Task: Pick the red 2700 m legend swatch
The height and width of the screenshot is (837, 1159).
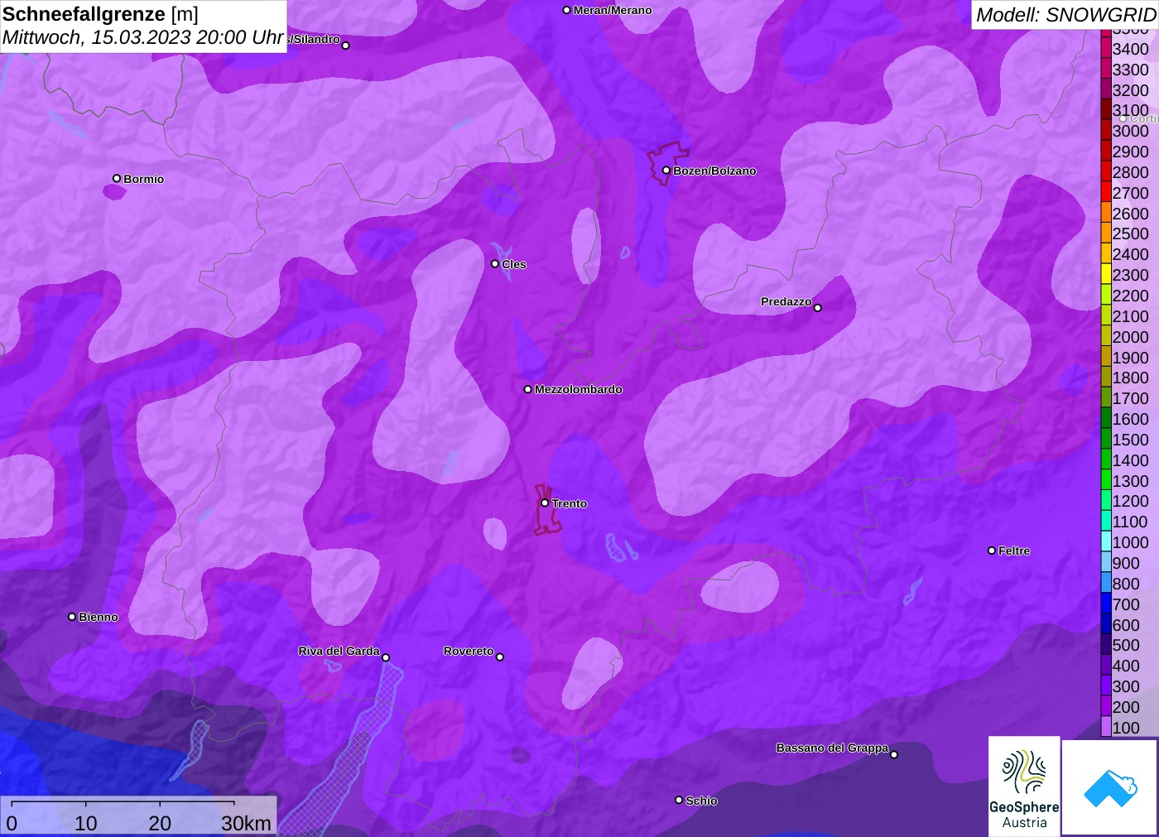Action: (x=1106, y=193)
